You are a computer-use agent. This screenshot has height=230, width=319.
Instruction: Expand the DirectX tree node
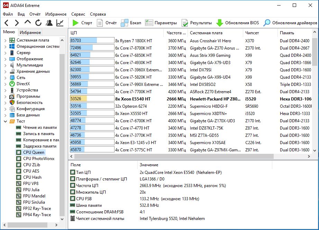[x=5, y=84]
